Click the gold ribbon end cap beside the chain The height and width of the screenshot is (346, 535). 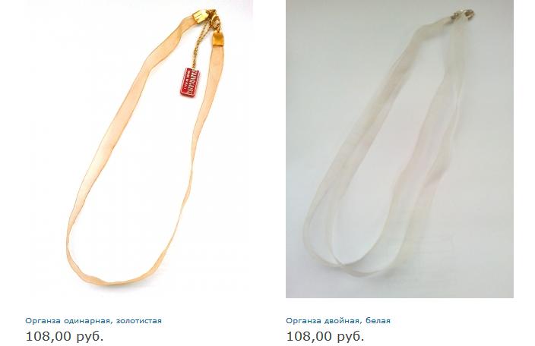pyautogui.click(x=218, y=39)
